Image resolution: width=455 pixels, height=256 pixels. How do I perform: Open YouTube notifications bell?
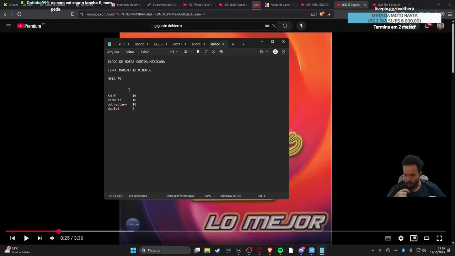pos(427,26)
